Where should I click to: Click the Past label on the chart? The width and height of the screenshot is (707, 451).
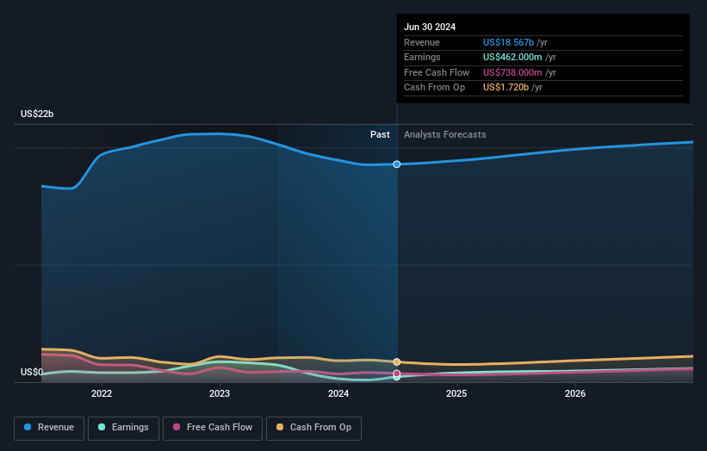tap(380, 135)
